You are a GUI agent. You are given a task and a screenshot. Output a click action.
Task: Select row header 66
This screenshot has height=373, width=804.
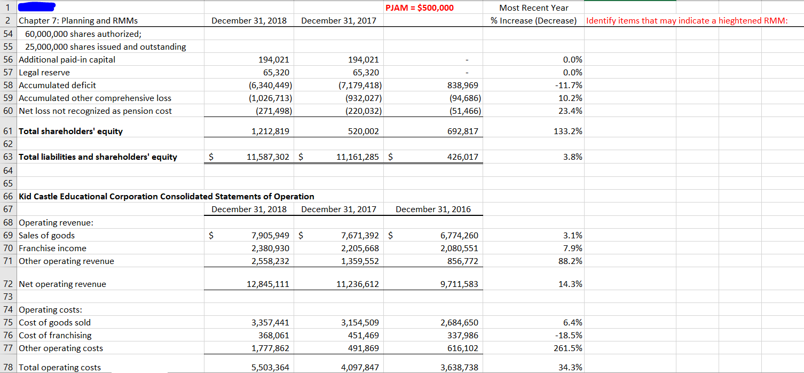click(9, 196)
